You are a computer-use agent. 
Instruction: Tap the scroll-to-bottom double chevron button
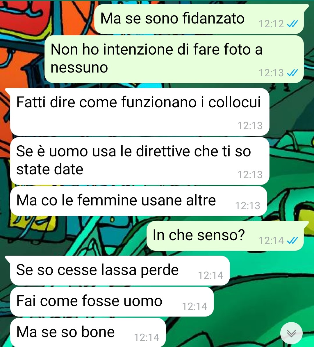[x=291, y=333]
